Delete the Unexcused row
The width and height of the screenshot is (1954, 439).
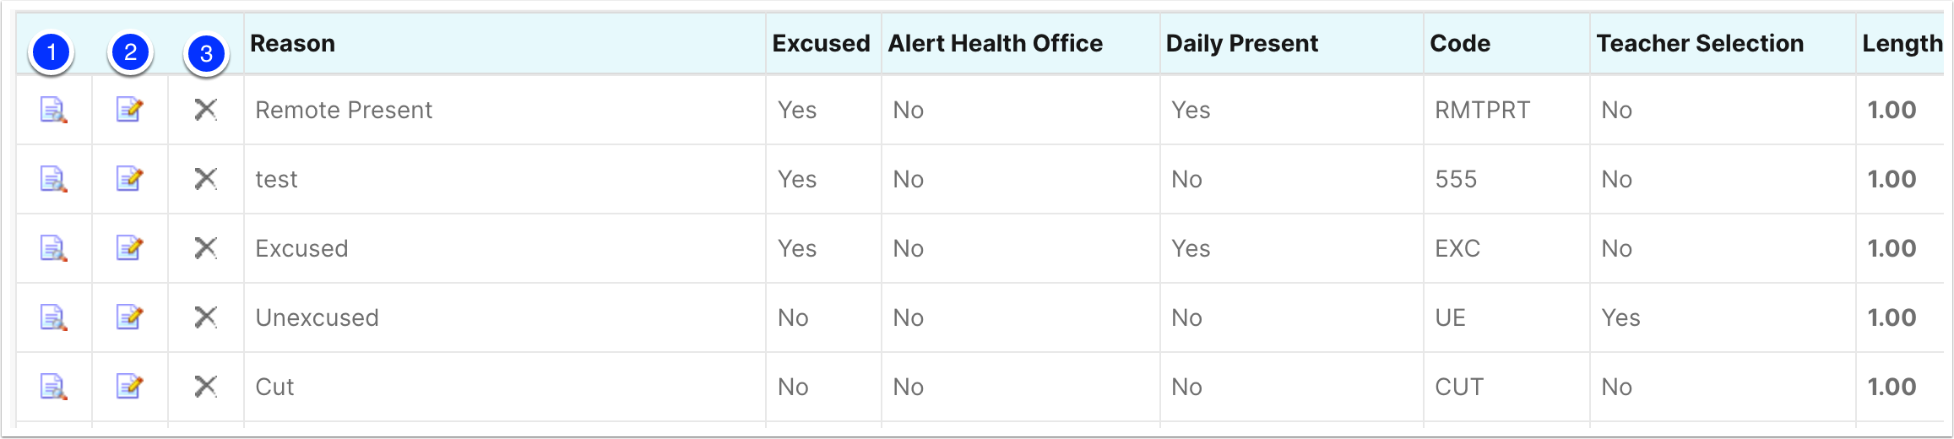(x=206, y=317)
